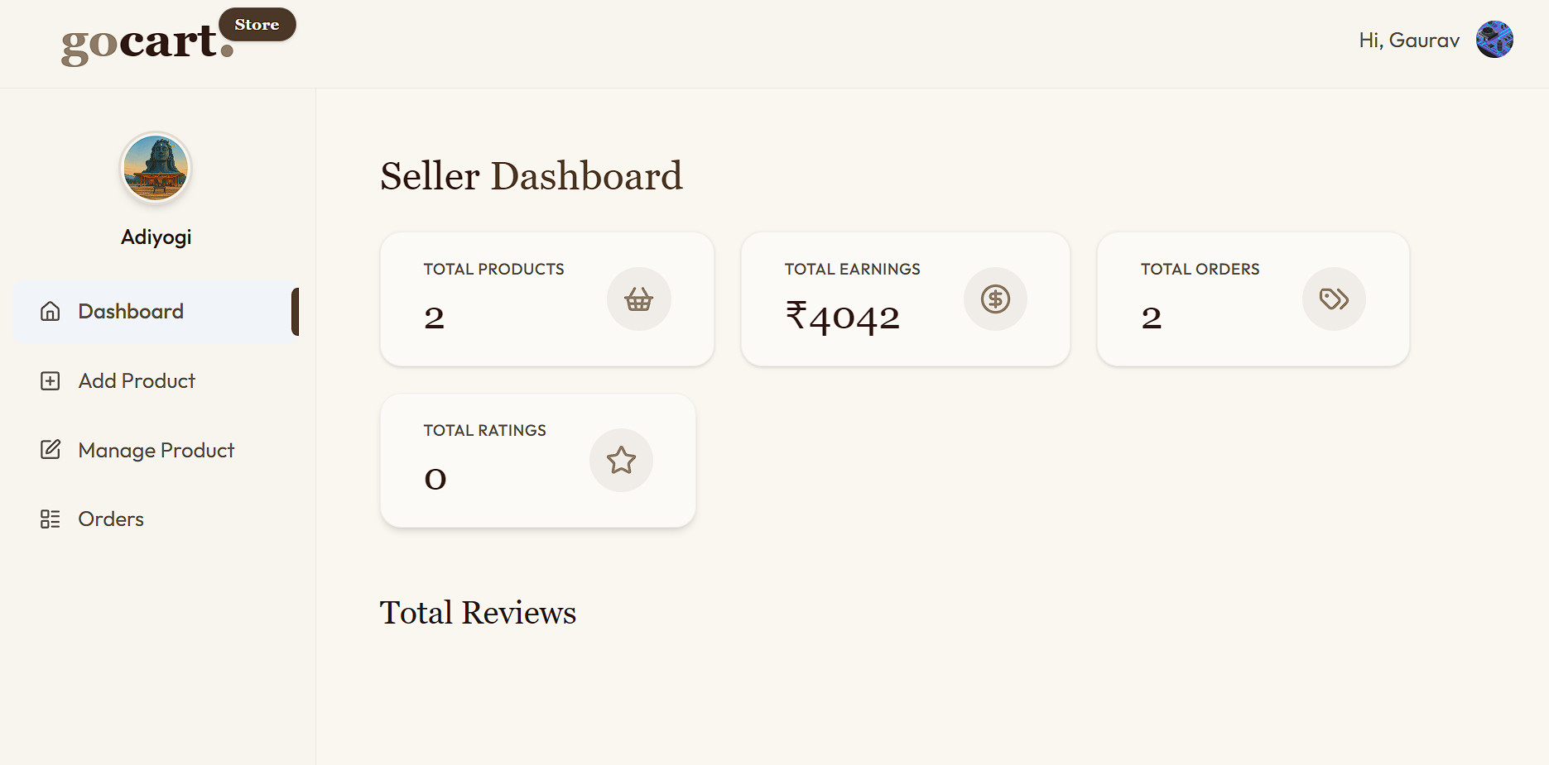The height and width of the screenshot is (765, 1549).
Task: Click the shopping basket icon in Total Products
Action: (x=639, y=299)
